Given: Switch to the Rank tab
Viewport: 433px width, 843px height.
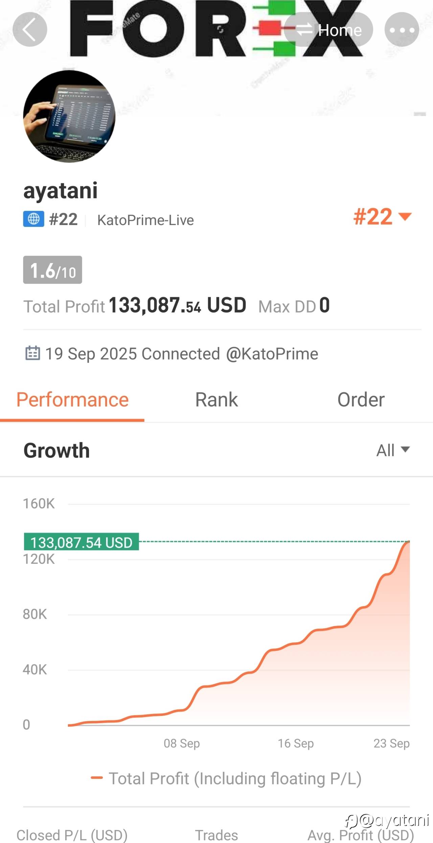Looking at the screenshot, I should [x=216, y=400].
